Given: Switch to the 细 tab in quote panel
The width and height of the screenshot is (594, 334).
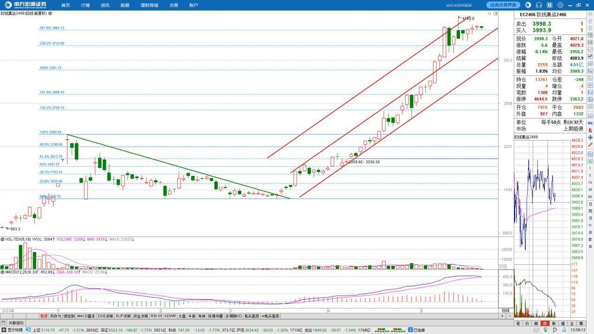Looking at the screenshot, I should coord(536,323).
